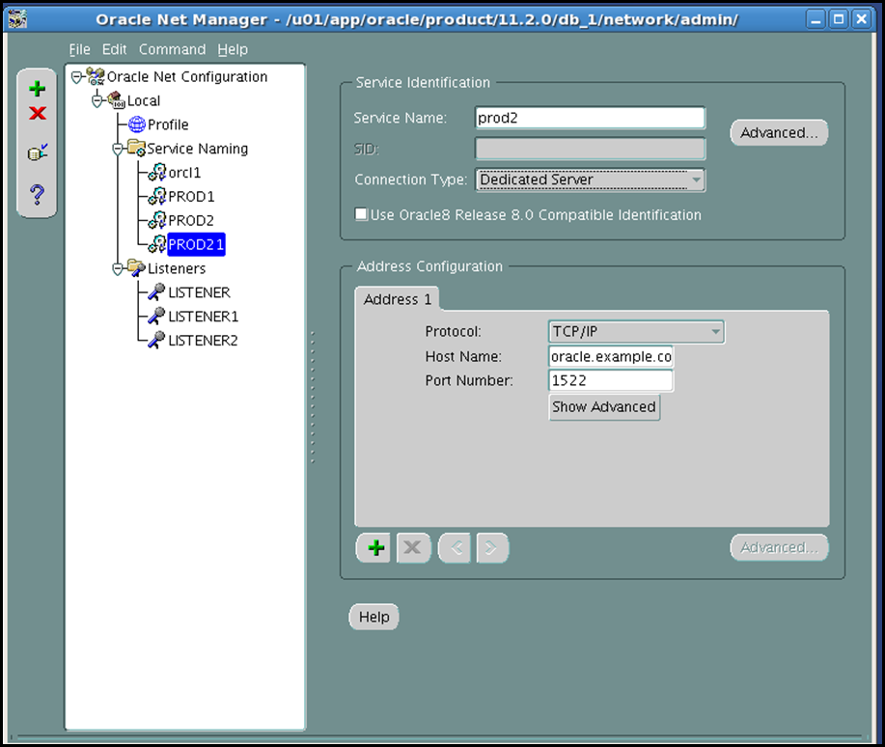Click the Local node house icon
885x747 pixels.
point(116,100)
